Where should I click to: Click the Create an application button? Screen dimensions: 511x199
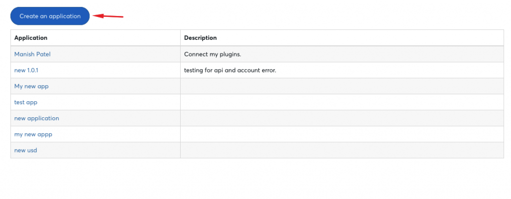tap(50, 16)
